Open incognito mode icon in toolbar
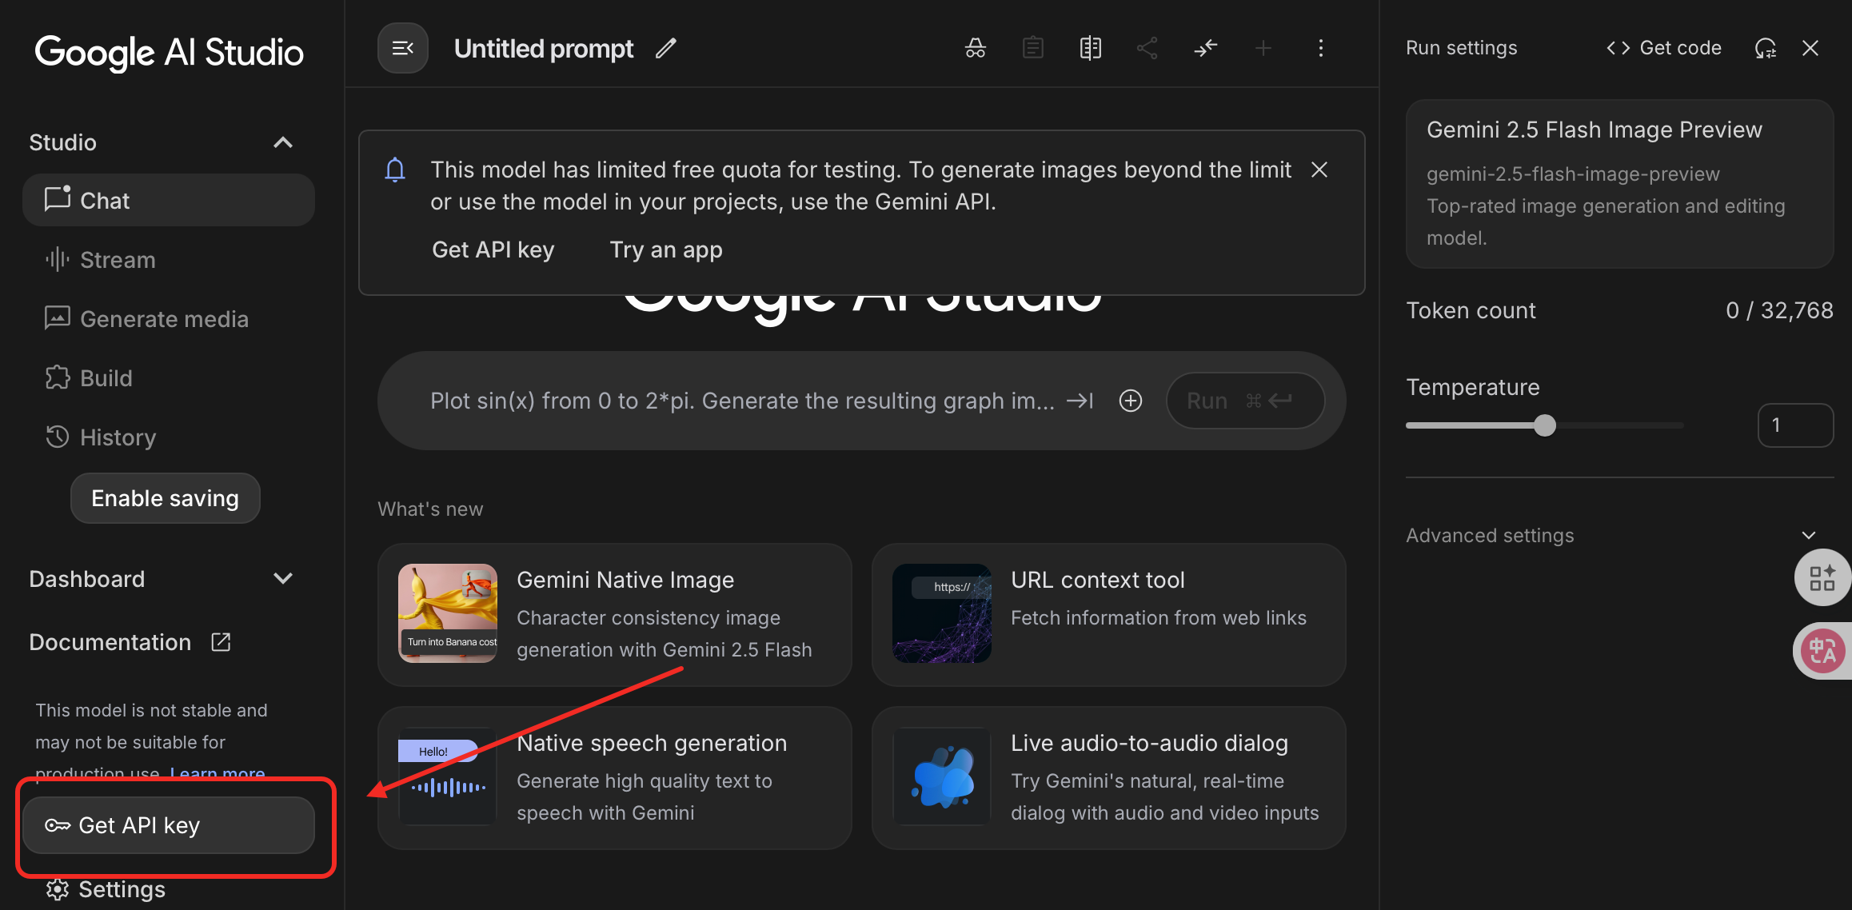Image resolution: width=1852 pixels, height=910 pixels. point(975,48)
